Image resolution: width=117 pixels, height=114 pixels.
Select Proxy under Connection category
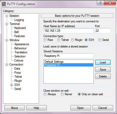click(18, 73)
